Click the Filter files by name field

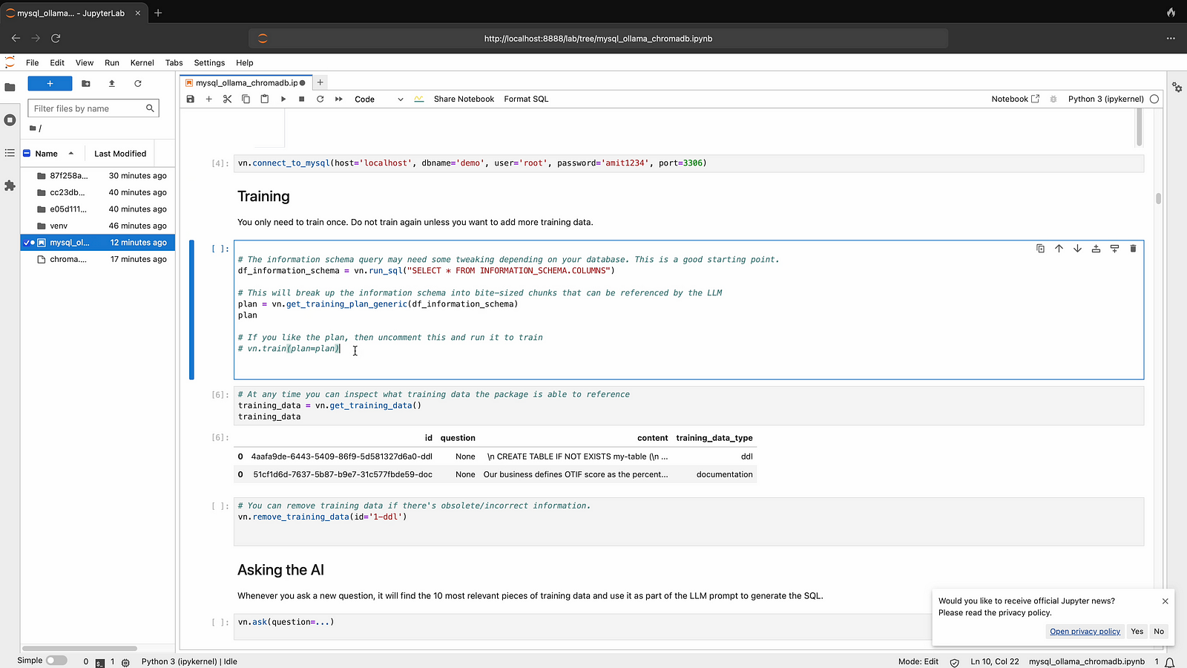click(88, 108)
